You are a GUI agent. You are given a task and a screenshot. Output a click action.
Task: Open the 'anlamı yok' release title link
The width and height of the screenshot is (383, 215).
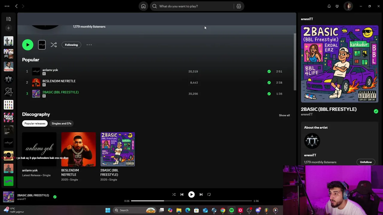click(x=30, y=170)
